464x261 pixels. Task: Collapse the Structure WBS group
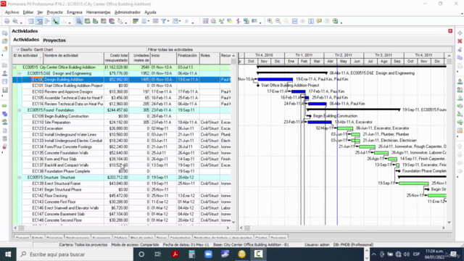click(x=20, y=178)
